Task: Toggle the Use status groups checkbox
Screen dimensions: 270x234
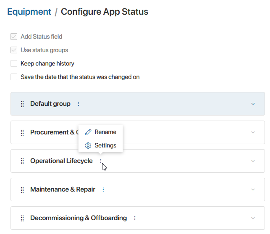Action: (x=14, y=50)
